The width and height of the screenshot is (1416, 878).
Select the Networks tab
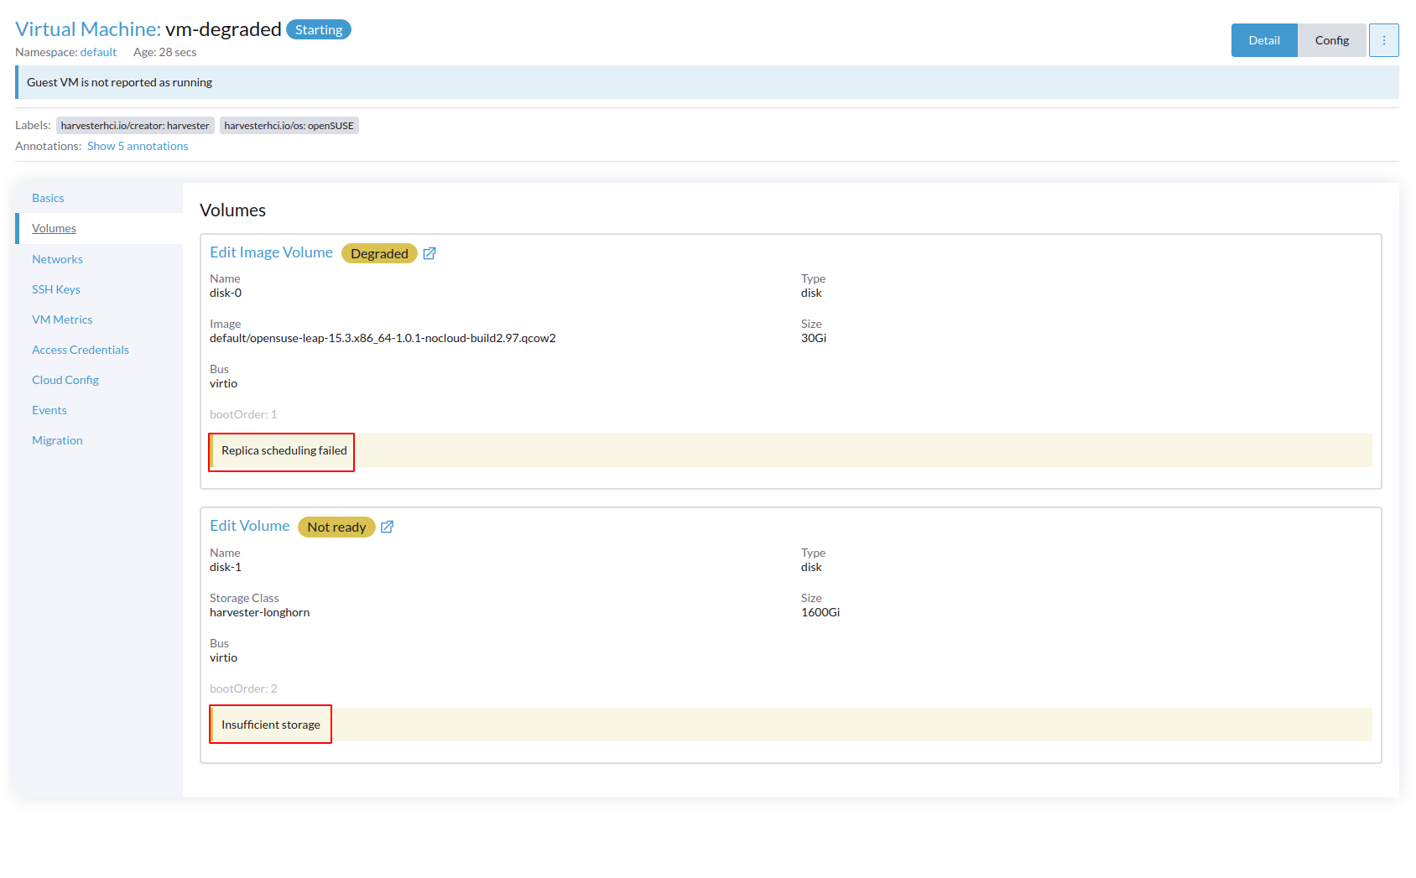[x=99, y=259]
